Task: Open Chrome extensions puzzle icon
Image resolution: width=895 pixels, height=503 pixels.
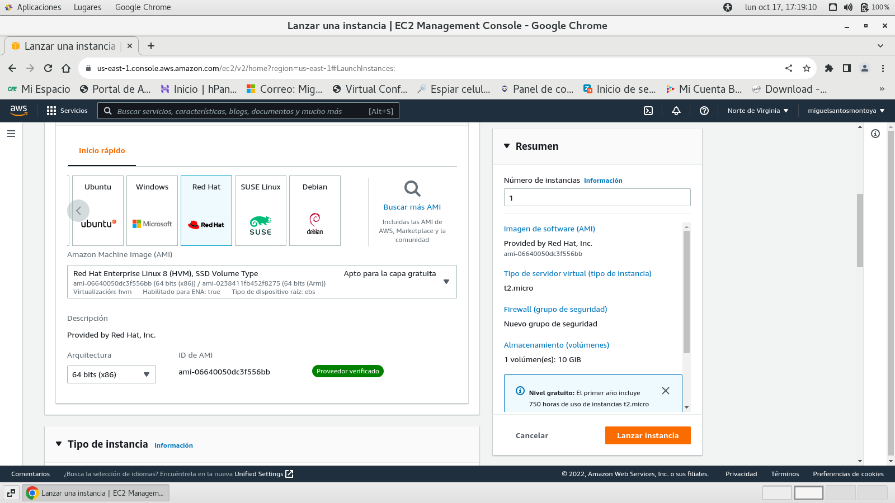Action: pyautogui.click(x=829, y=68)
